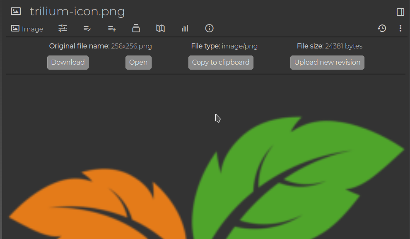The height and width of the screenshot is (239, 410).
Task: Edit the note title trilium-icon.png
Action: pos(77,12)
